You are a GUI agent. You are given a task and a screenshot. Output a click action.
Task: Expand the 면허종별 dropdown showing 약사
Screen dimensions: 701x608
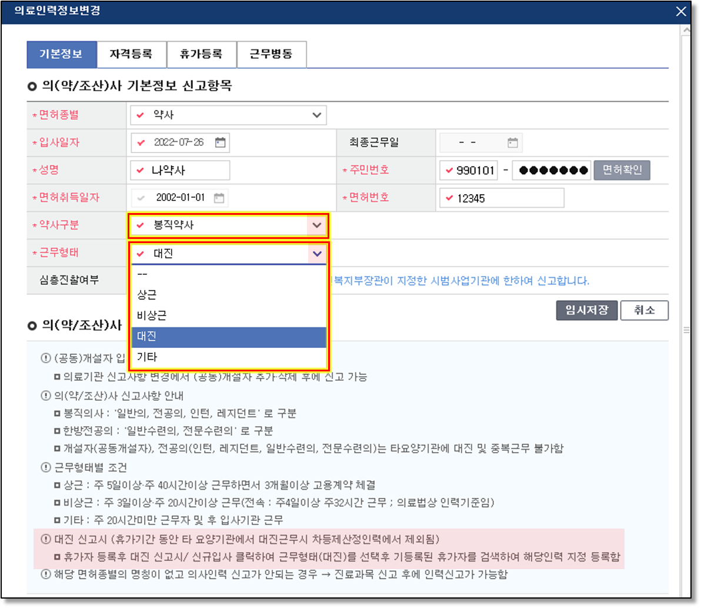(x=317, y=115)
